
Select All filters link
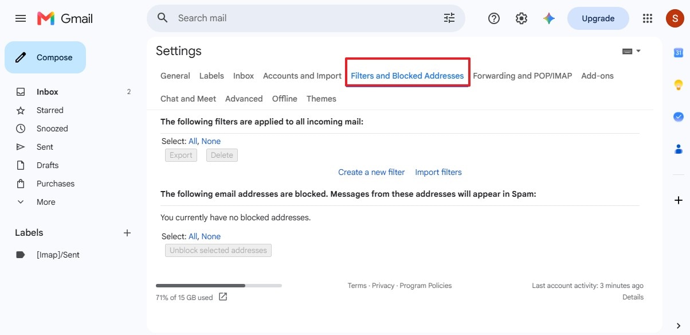point(193,141)
